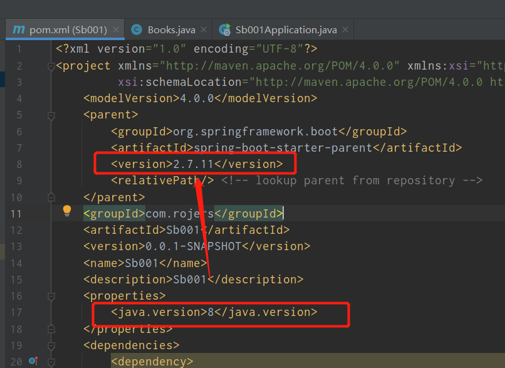
Task: Click spring-boot-starter-parent artifactId text
Action: 283,148
